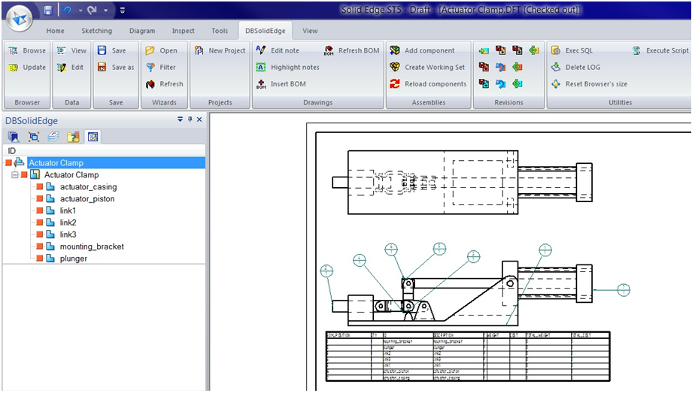Select actuator_piston in the tree
This screenshot has height=393, width=692.
point(87,199)
